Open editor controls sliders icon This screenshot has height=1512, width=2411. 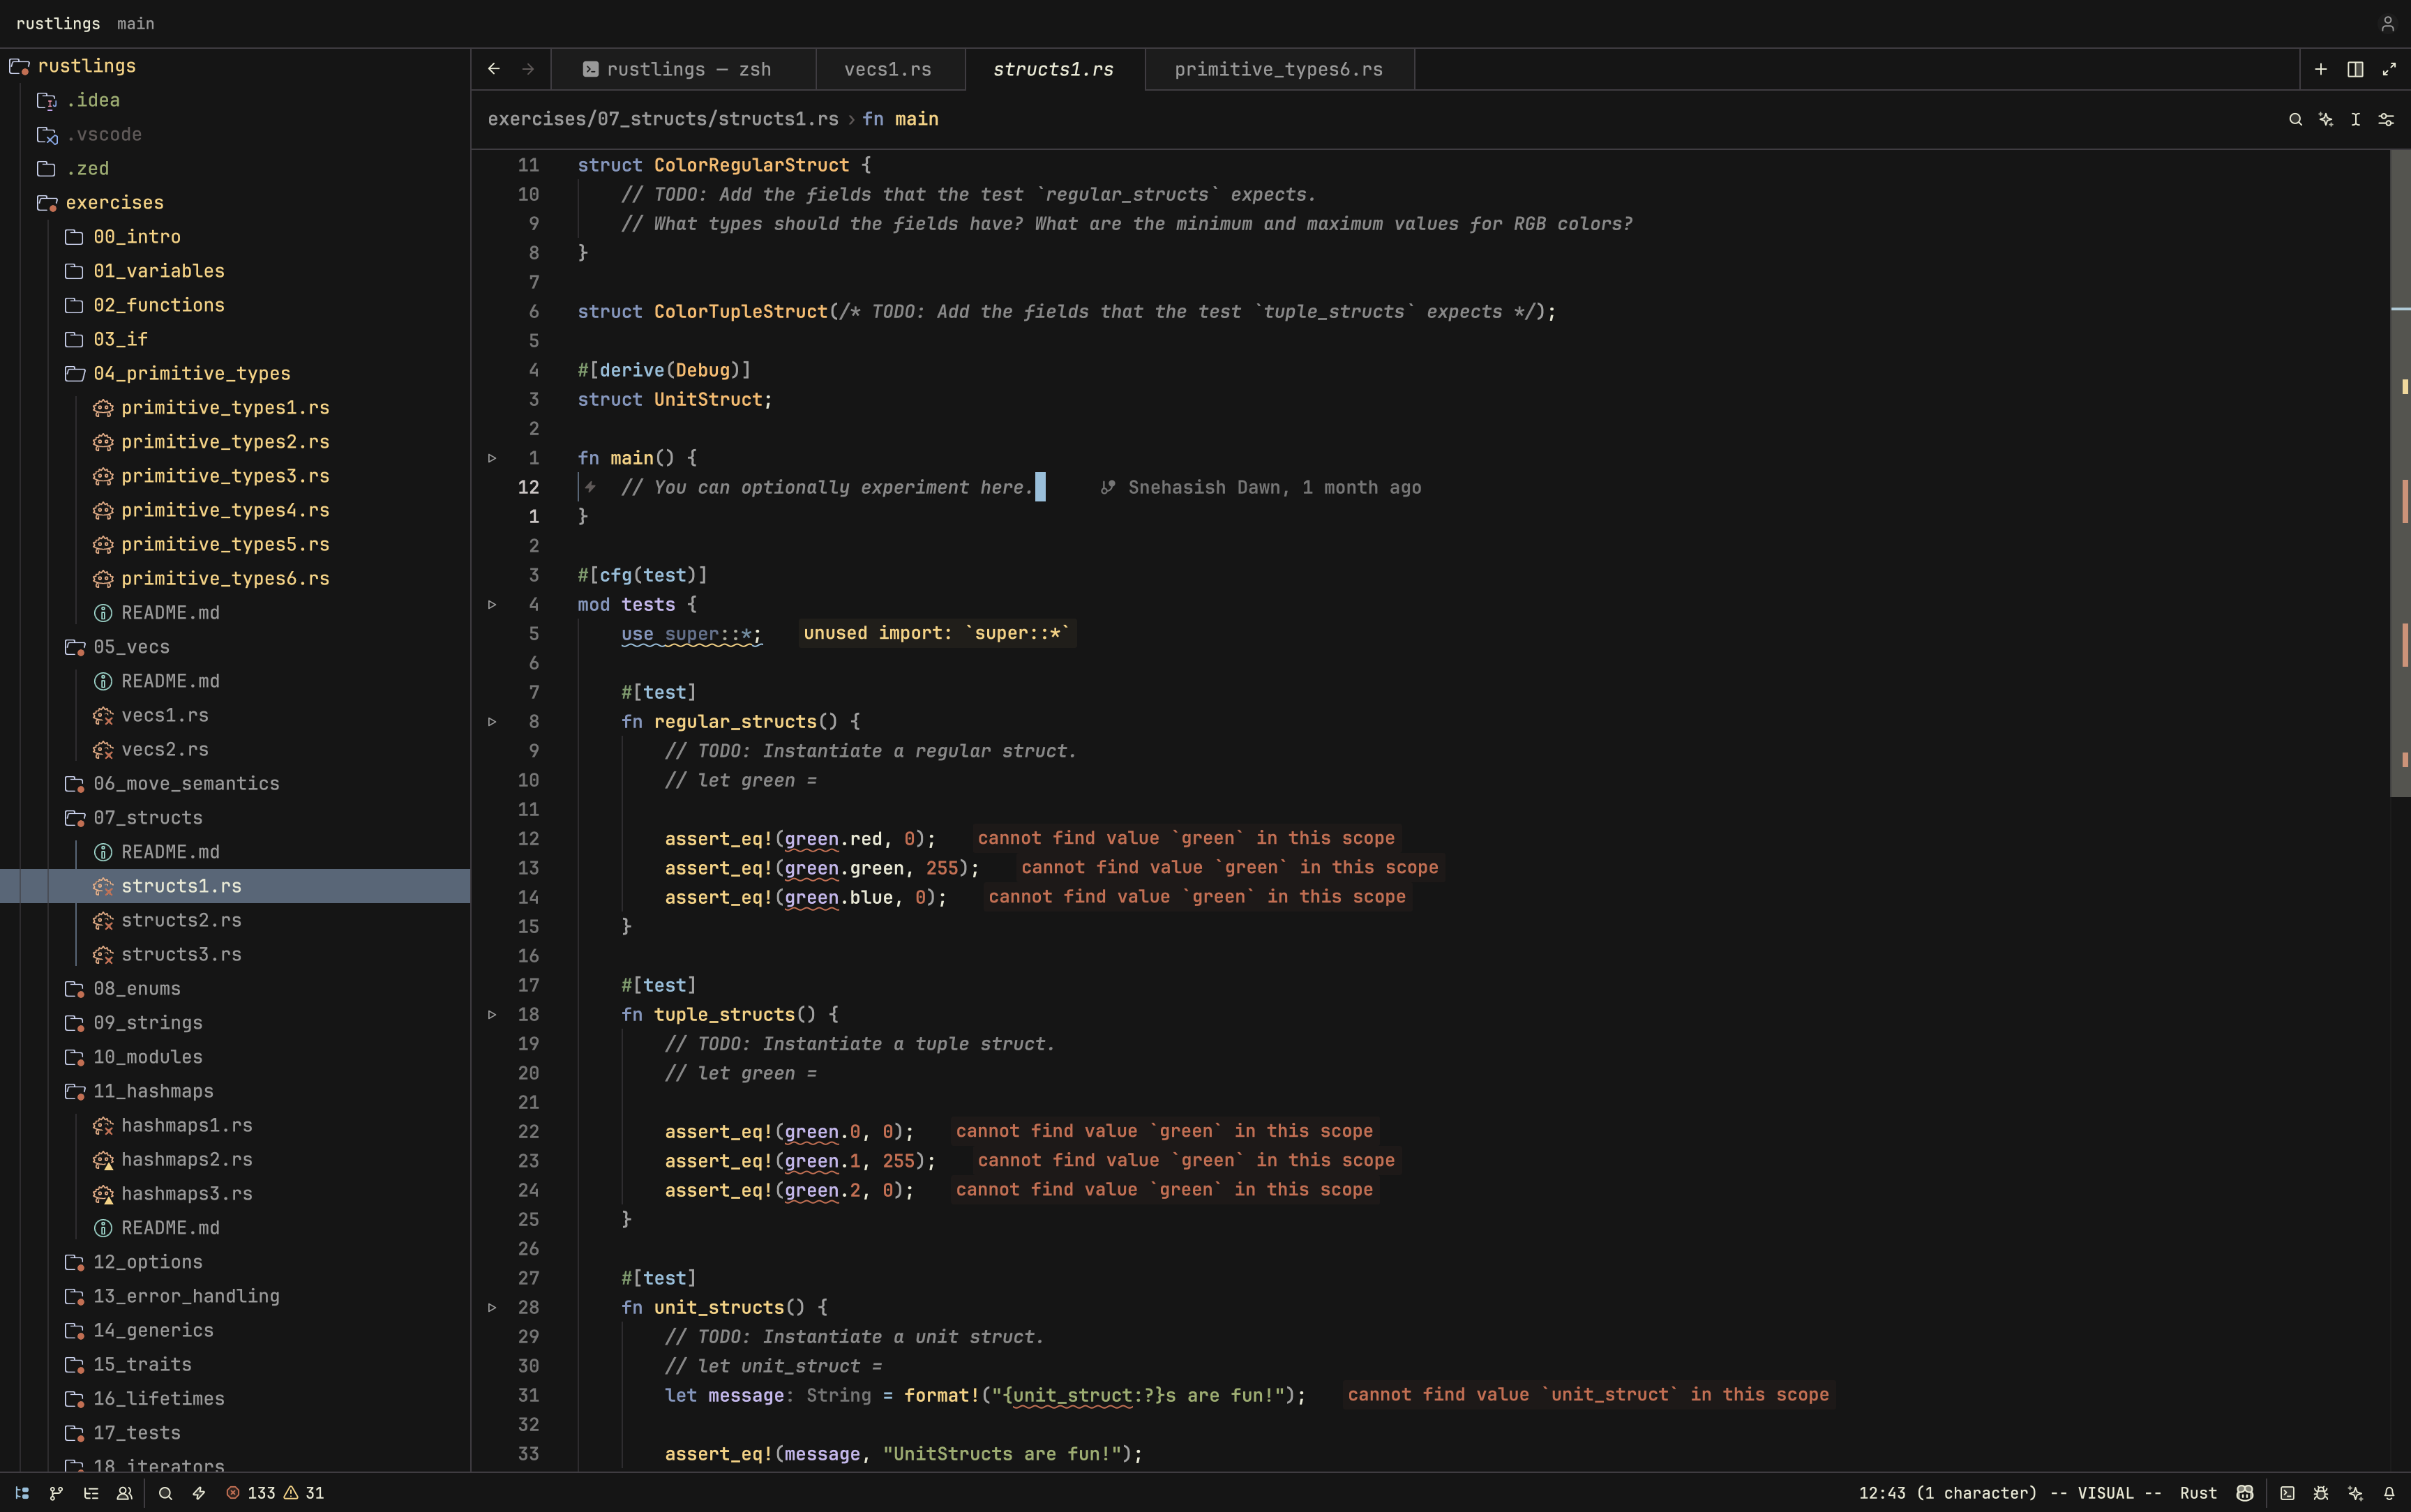pos(2386,119)
